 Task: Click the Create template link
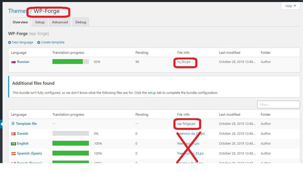(x=53, y=42)
